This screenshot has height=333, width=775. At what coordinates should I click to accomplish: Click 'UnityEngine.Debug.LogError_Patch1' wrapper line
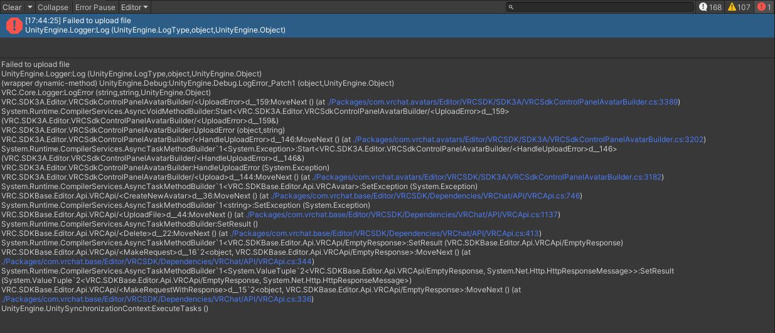point(197,83)
